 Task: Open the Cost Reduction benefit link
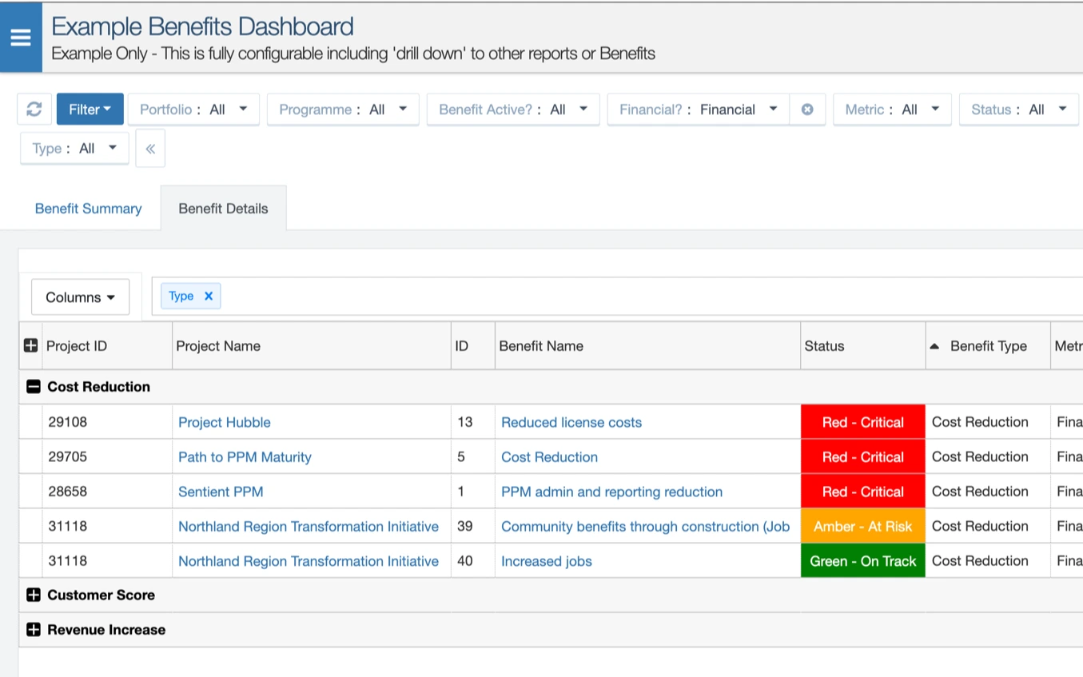[549, 457]
